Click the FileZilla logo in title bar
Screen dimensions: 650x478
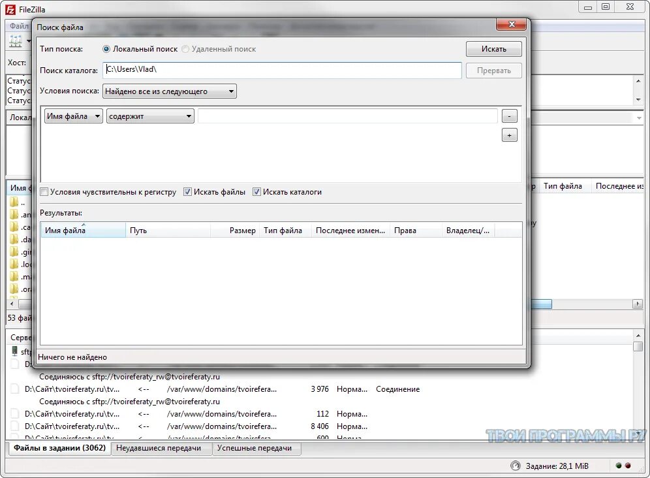click(11, 9)
